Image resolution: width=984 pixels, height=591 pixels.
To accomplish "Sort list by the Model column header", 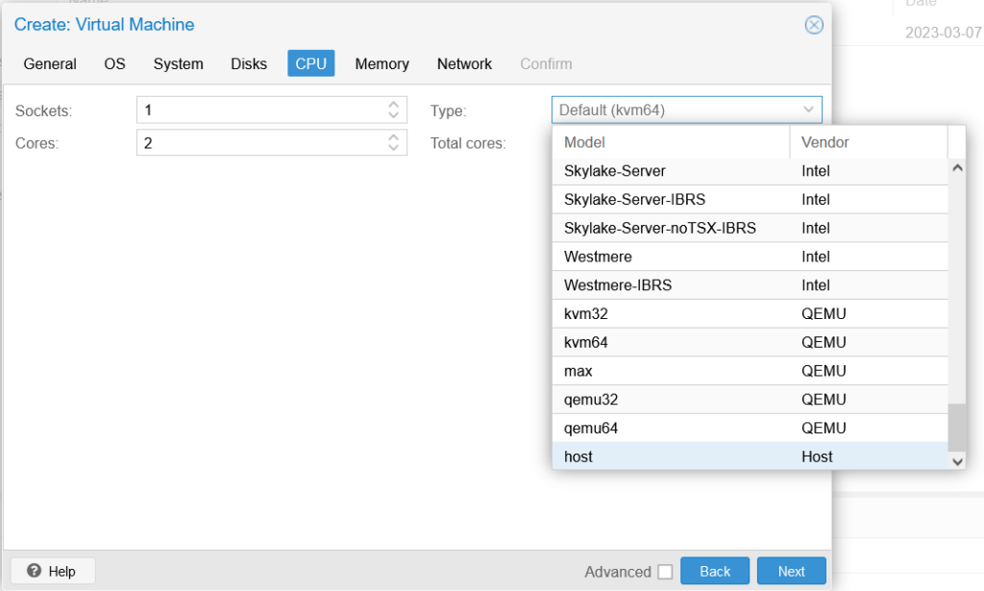I will [x=670, y=142].
